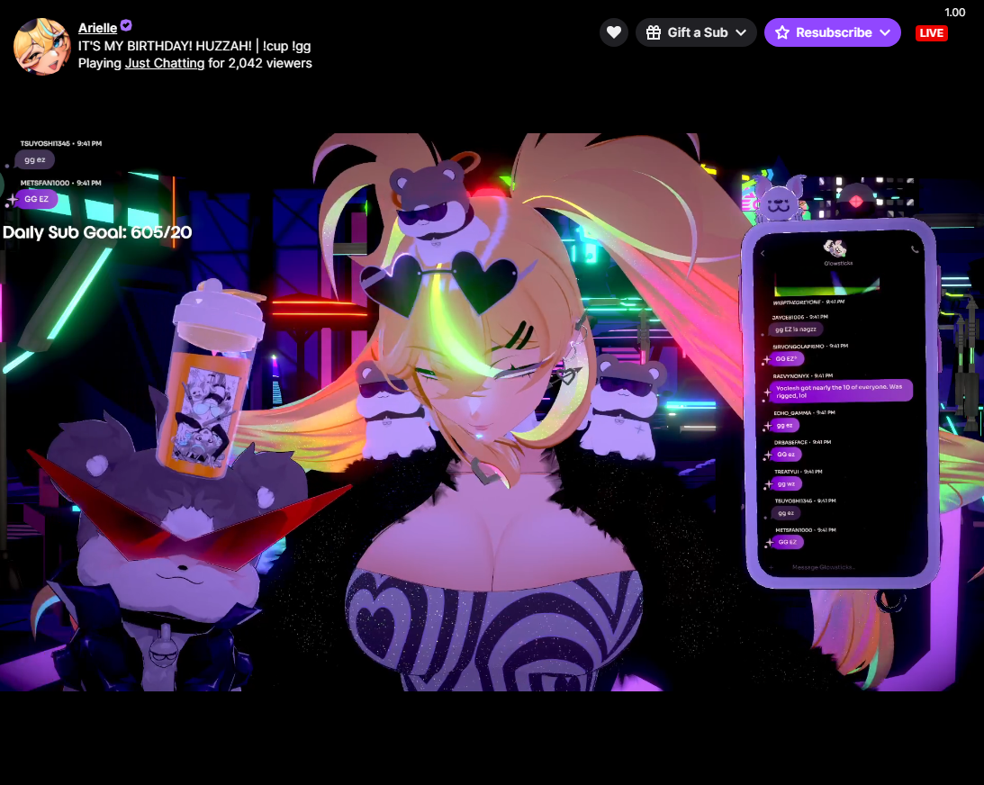Click the phone call icon in the phone overlay
Viewport: 984px width, 785px height.
tap(915, 249)
